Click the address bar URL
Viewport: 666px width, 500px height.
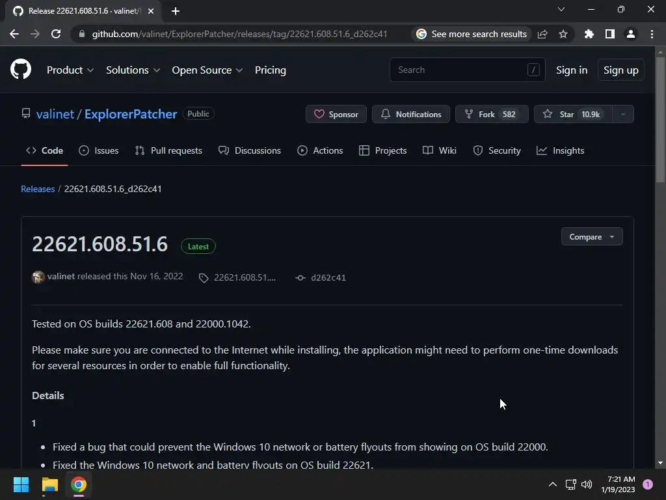click(x=239, y=34)
